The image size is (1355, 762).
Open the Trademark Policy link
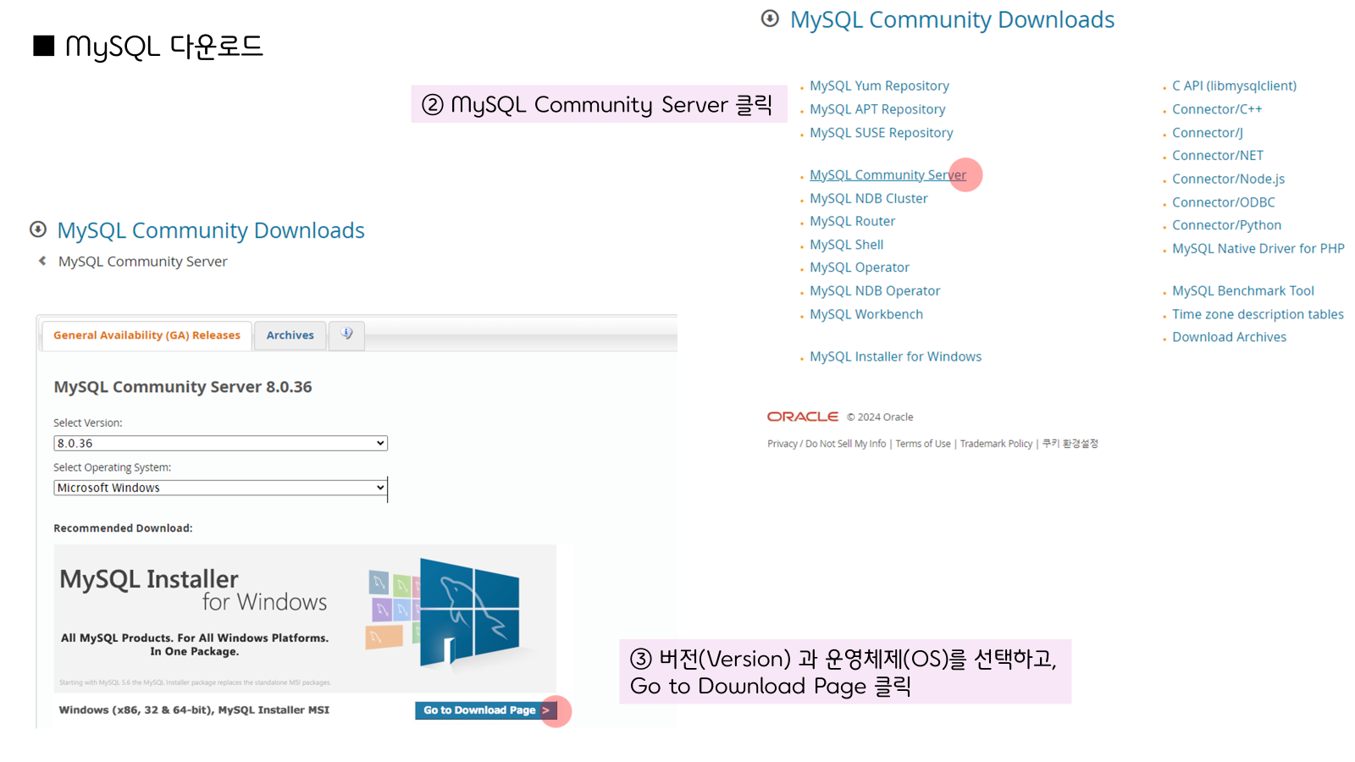coord(996,444)
